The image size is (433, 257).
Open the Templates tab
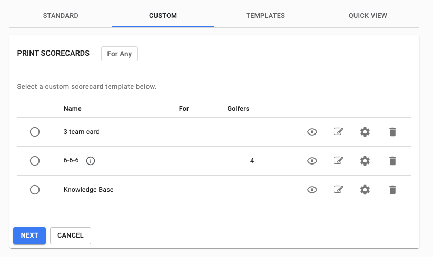265,16
